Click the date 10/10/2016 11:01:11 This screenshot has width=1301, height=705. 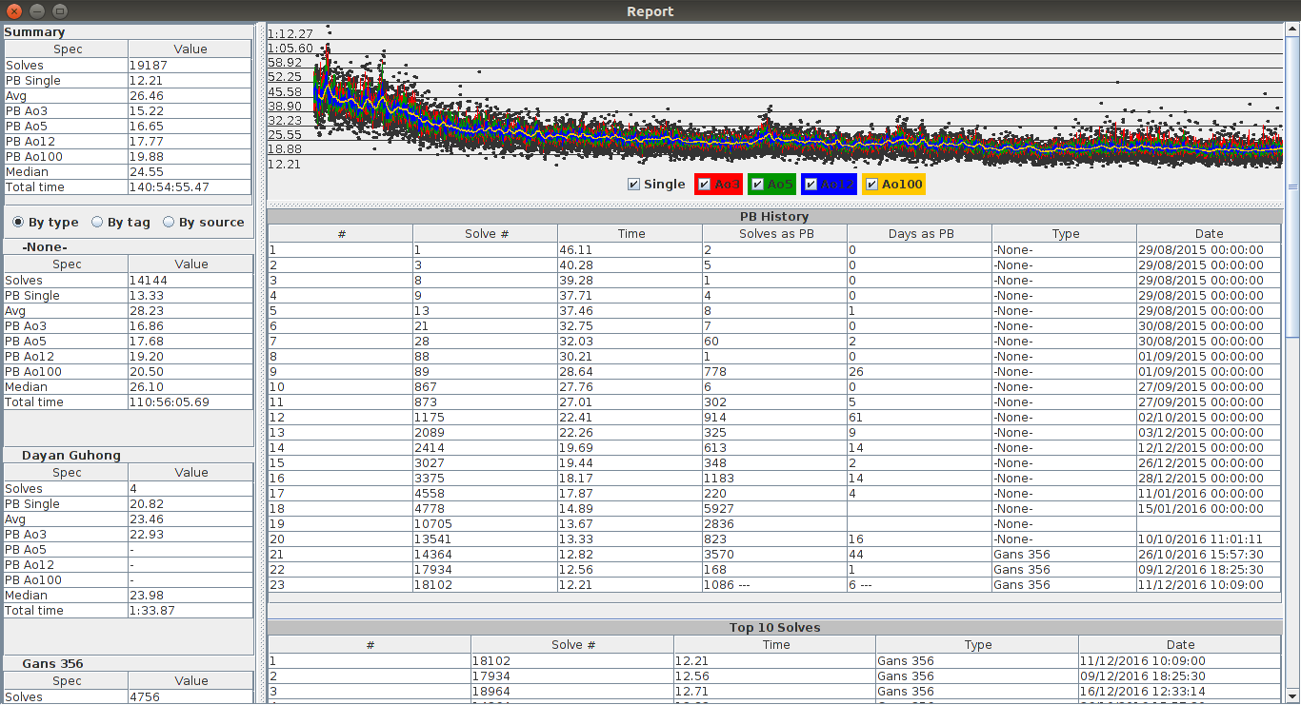[1209, 539]
